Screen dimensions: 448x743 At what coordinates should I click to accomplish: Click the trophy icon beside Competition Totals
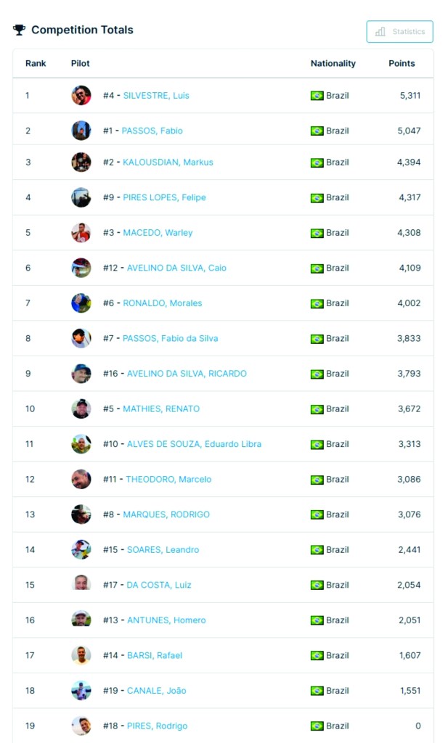coord(19,30)
